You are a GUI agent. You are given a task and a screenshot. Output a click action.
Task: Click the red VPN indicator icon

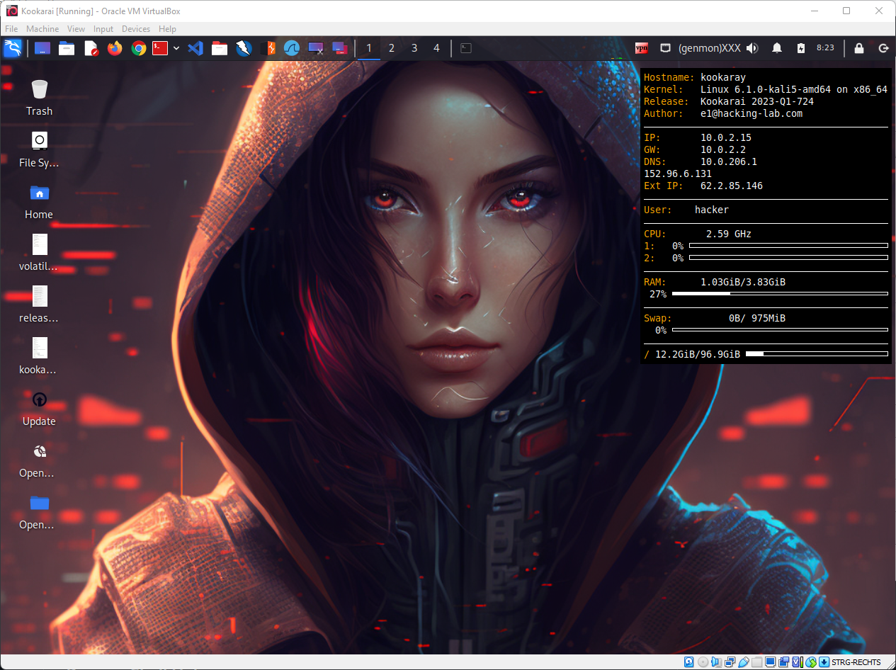pyautogui.click(x=642, y=48)
